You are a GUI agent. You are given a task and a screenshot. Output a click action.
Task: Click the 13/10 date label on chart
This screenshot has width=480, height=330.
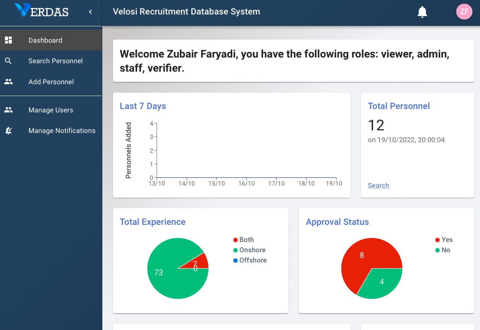[157, 184]
